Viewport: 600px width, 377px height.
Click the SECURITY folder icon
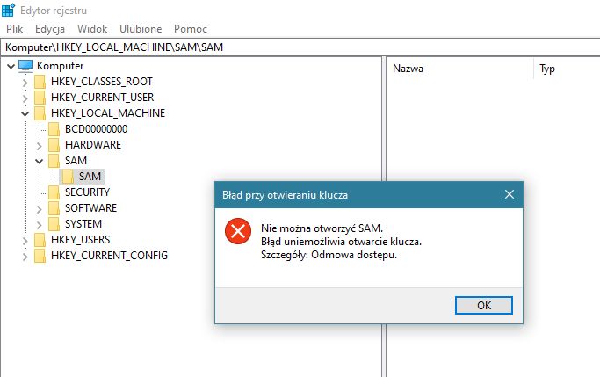click(x=54, y=192)
